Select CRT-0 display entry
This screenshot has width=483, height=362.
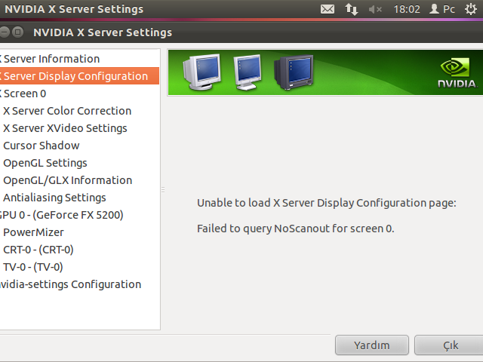[38, 250]
